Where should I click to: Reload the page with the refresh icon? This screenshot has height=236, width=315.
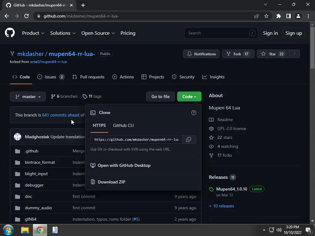pos(26,16)
